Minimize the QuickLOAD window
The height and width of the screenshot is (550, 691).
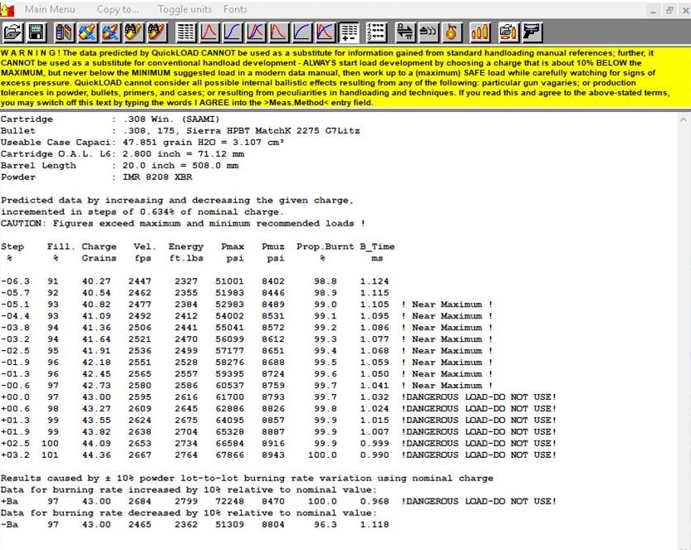tap(654, 10)
